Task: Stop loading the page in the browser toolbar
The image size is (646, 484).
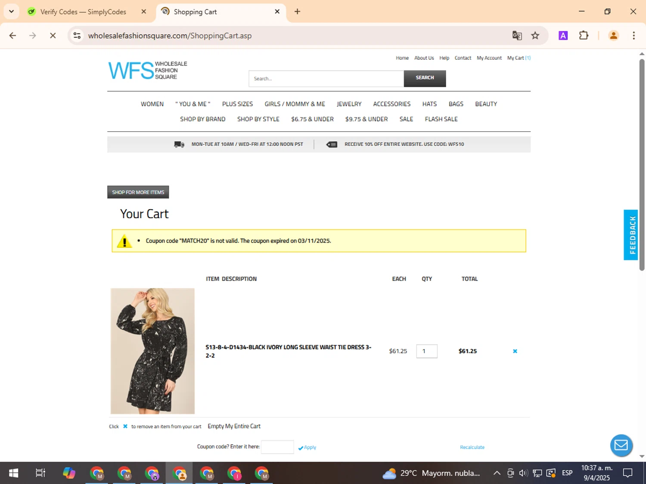Action: point(53,36)
